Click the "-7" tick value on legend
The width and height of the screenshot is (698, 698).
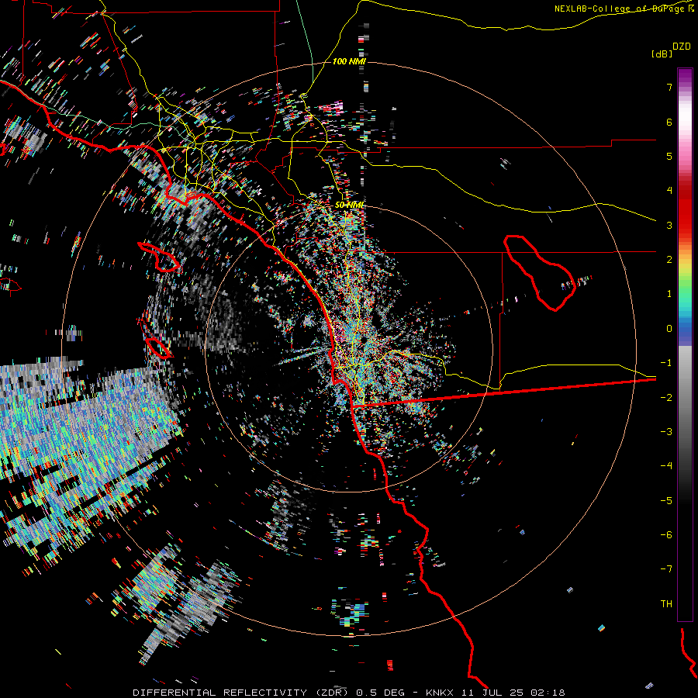[x=666, y=569]
